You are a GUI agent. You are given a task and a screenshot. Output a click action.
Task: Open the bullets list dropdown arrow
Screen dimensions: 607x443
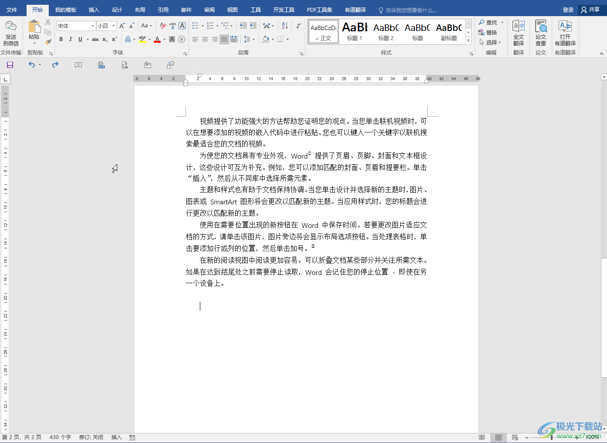coord(202,26)
